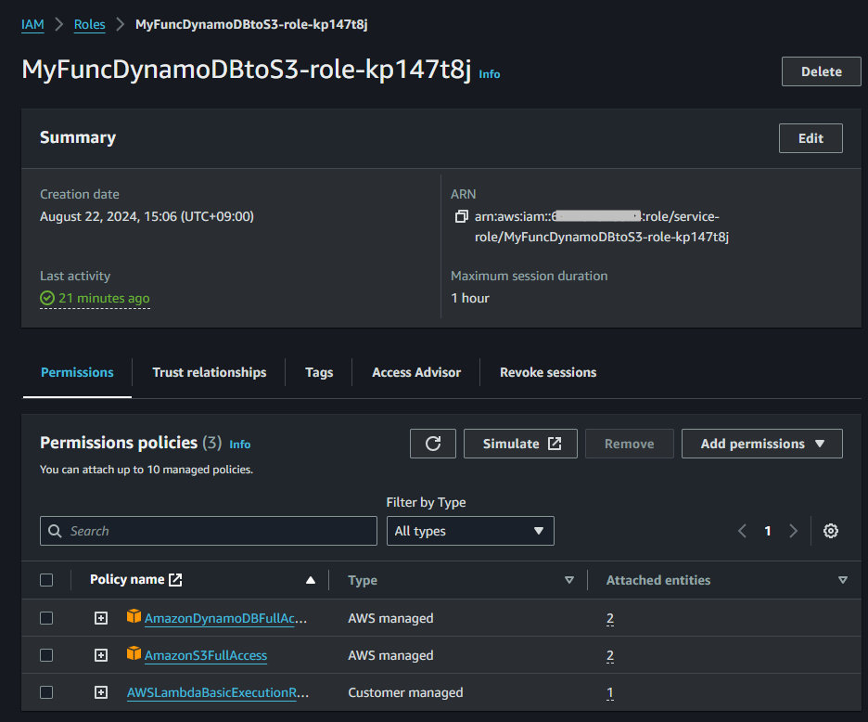
Task: Open the AWSLambdaBasicExecutionRole policy link
Action: coord(218,692)
